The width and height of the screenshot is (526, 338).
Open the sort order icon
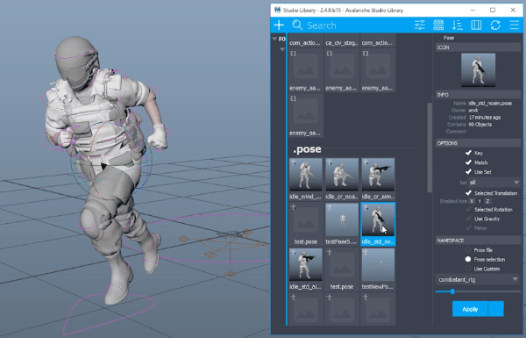(x=458, y=25)
